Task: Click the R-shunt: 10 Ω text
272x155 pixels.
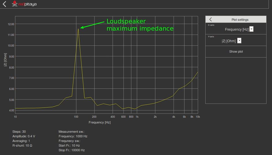Action: tap(22, 146)
